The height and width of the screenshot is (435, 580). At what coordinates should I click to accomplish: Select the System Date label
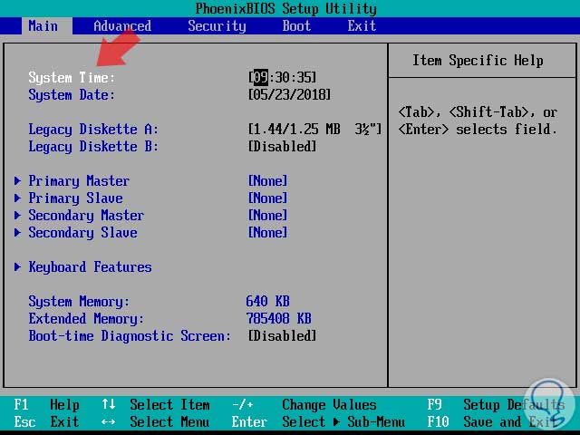pyautogui.click(x=72, y=95)
